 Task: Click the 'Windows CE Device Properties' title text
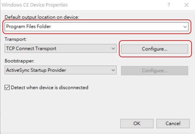35,5
